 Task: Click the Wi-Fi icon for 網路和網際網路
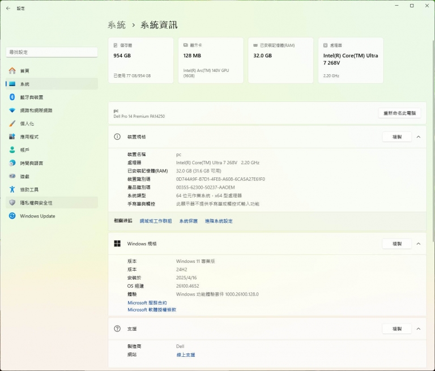pos(12,110)
